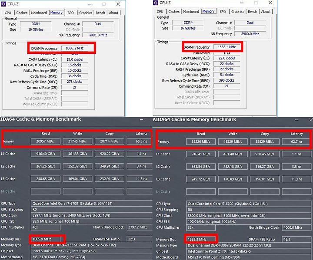313x260 pixels.
Task: Click the 390 clocks tRFC value
Action: coord(227,81)
